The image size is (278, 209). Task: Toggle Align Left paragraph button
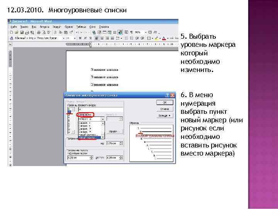[97, 38]
